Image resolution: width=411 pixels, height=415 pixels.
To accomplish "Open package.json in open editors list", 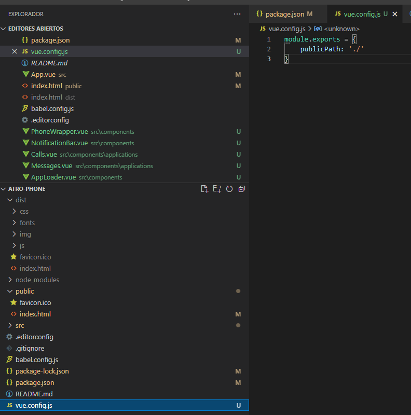I will tap(125, 40).
